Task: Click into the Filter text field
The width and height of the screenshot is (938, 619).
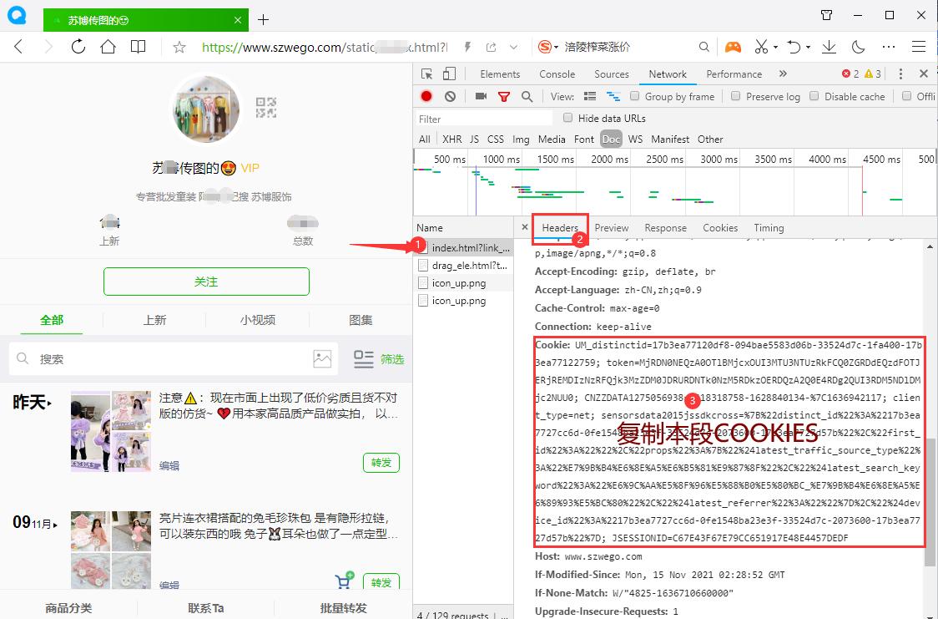Action: (484, 119)
